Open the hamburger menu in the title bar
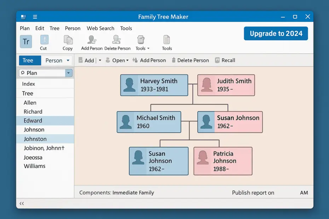 click(x=35, y=17)
